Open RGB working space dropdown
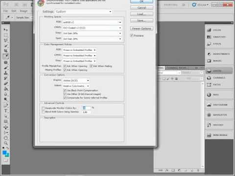Screen dimensions: 235x176 point(92,22)
